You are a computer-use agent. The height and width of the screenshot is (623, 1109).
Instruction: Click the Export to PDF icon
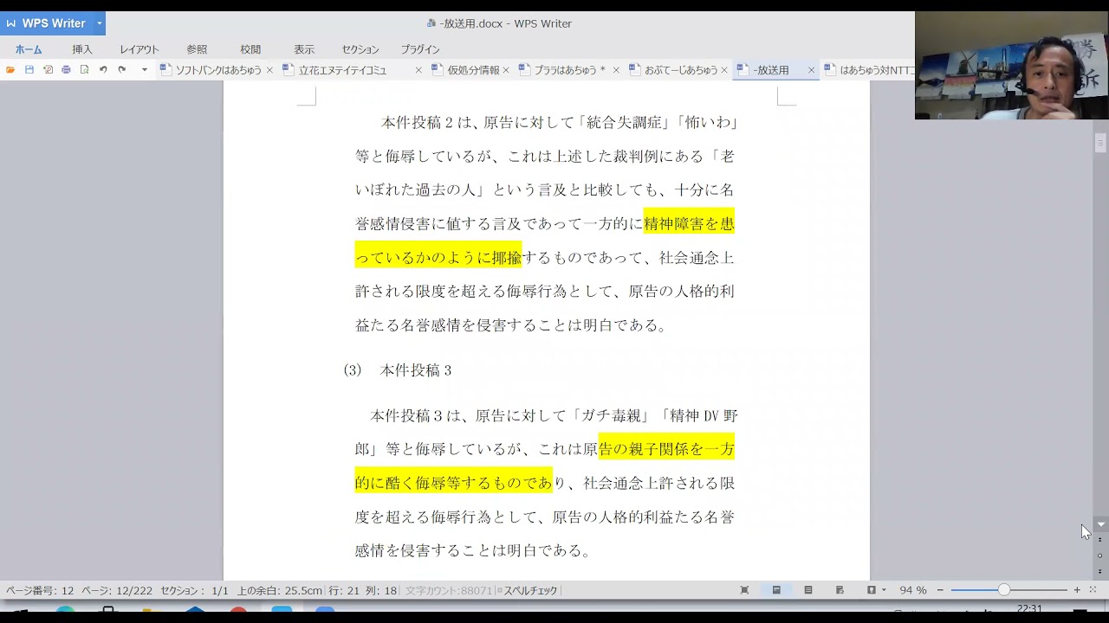(x=48, y=70)
